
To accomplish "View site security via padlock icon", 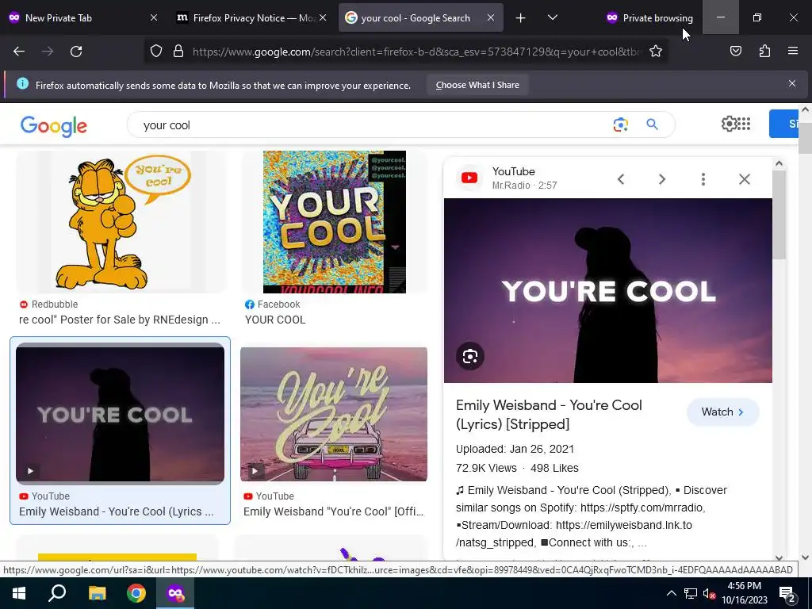I will coord(178,52).
